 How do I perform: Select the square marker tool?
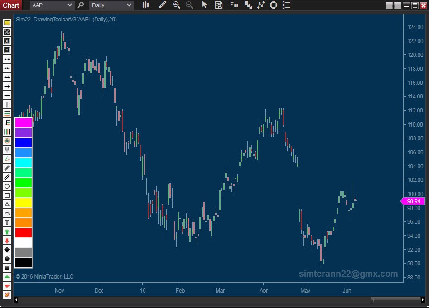(x=7, y=268)
